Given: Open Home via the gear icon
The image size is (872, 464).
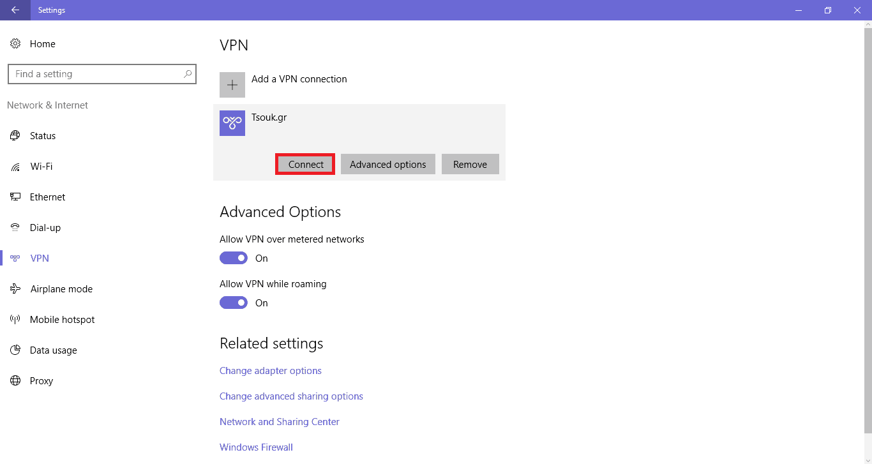Looking at the screenshot, I should pos(15,44).
